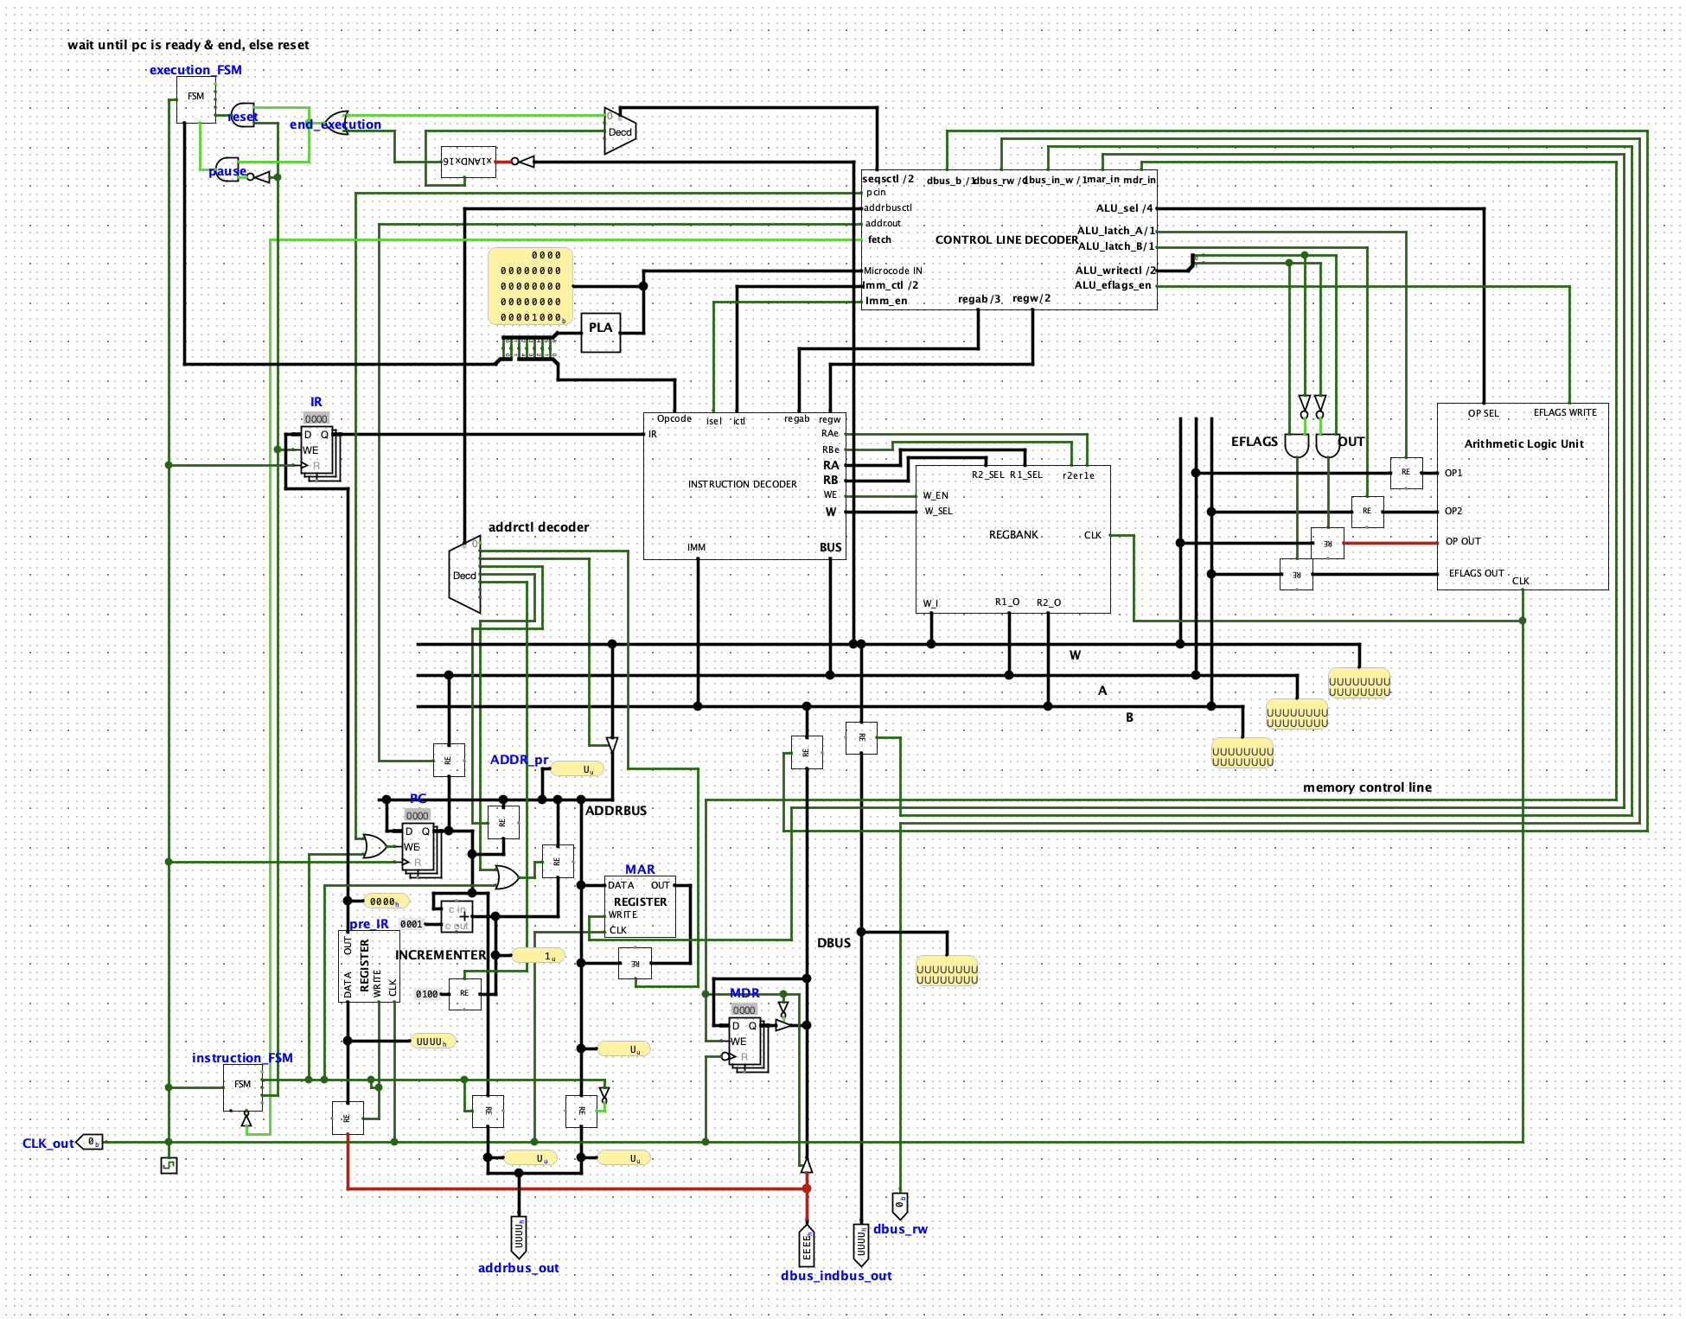The width and height of the screenshot is (1686, 1319).
Task: Click the instruction_FSM label
Action: 242,1057
